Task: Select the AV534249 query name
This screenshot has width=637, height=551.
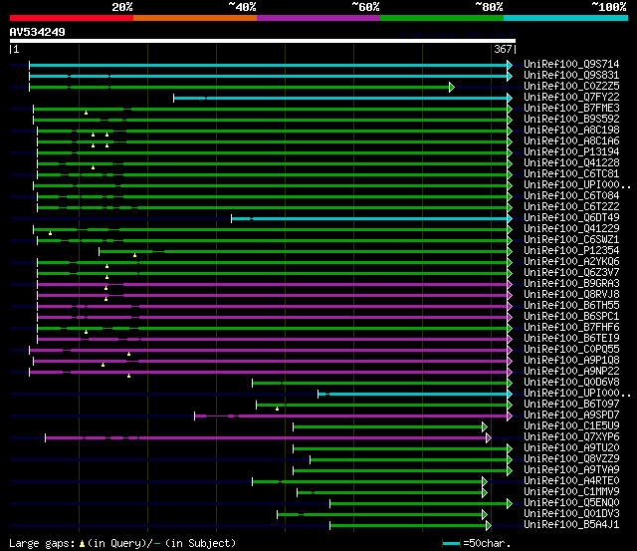Action: (38, 32)
